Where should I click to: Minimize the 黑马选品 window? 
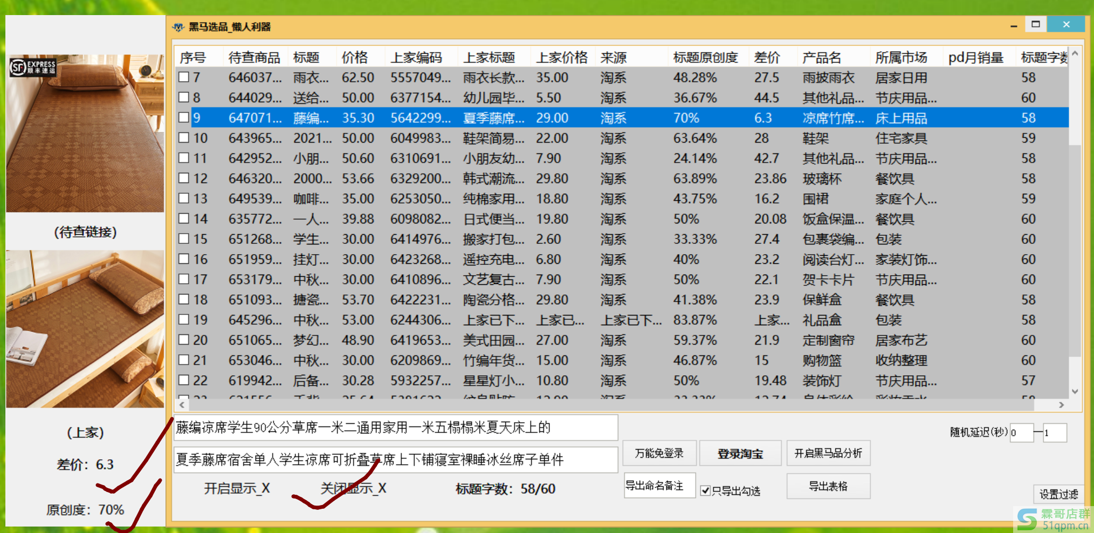pyautogui.click(x=1014, y=26)
